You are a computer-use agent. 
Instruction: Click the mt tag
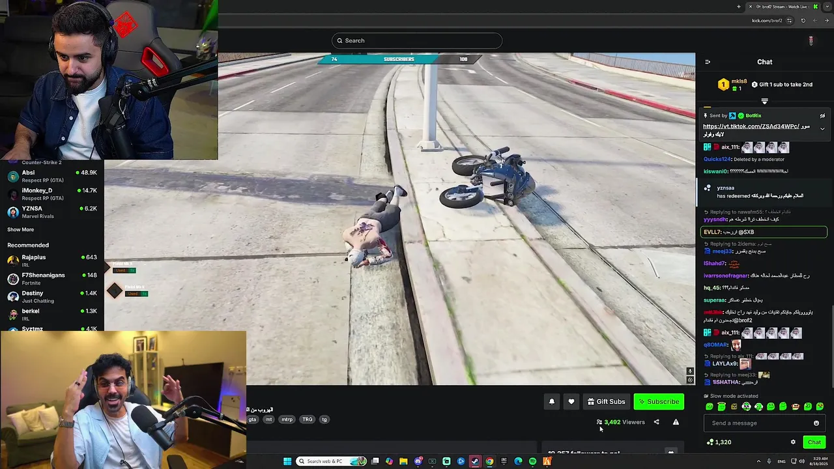coord(268,419)
